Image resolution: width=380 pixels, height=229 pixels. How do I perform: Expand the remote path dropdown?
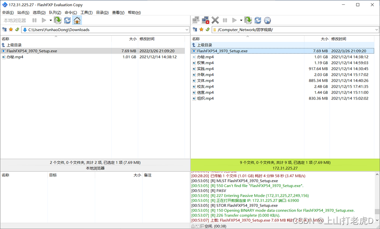pos(376,30)
